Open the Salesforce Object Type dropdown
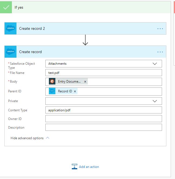 [x=155, y=64]
